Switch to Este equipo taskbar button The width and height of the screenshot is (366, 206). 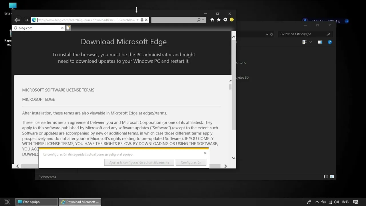pos(37,202)
